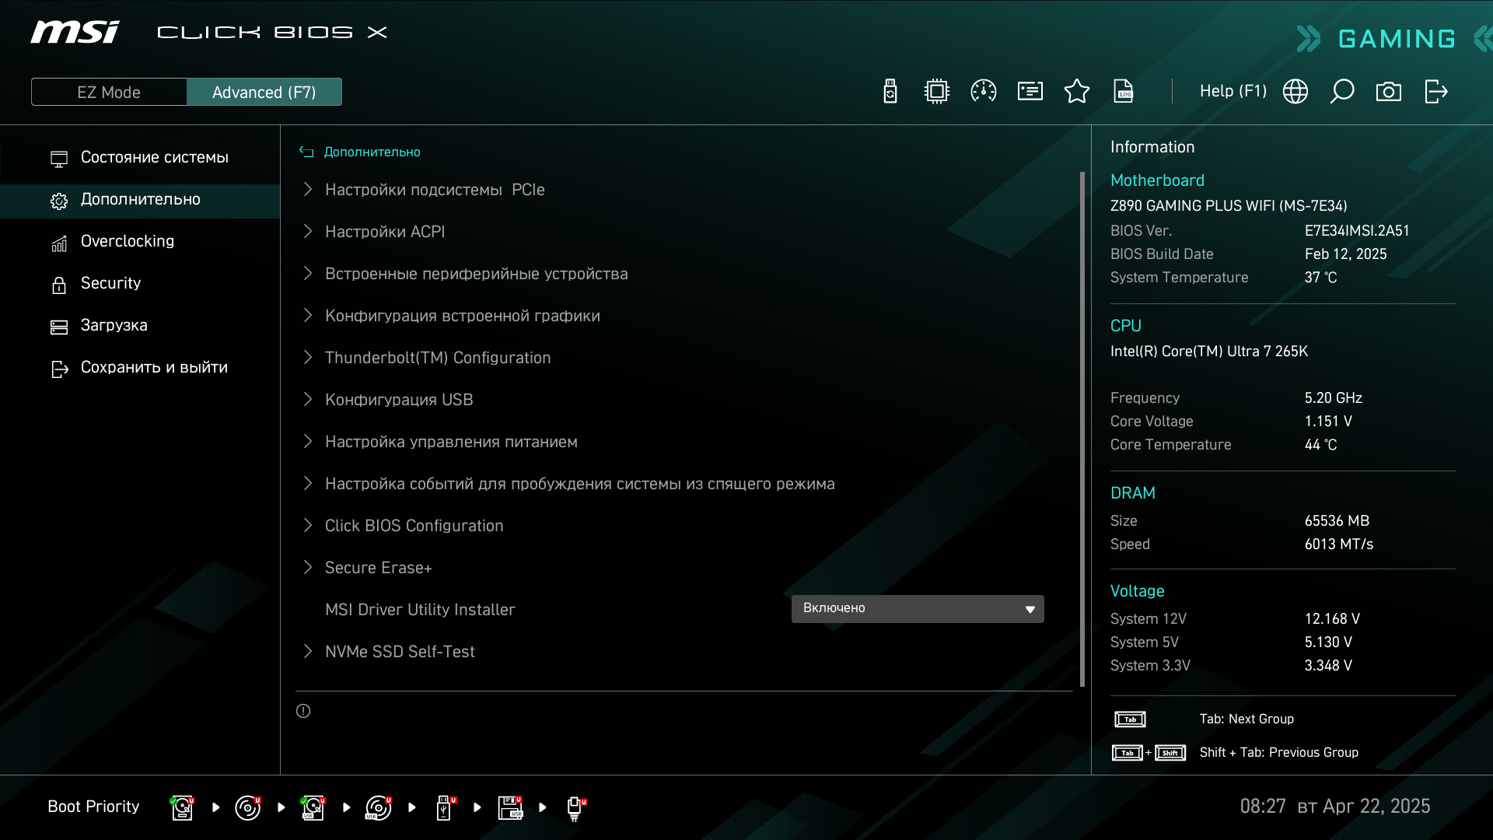Select Дополнительно in sidebar
This screenshot has height=840, width=1493.
click(x=140, y=200)
